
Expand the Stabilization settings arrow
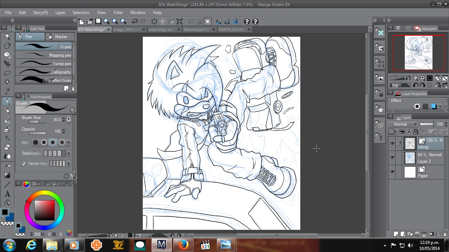(69, 153)
